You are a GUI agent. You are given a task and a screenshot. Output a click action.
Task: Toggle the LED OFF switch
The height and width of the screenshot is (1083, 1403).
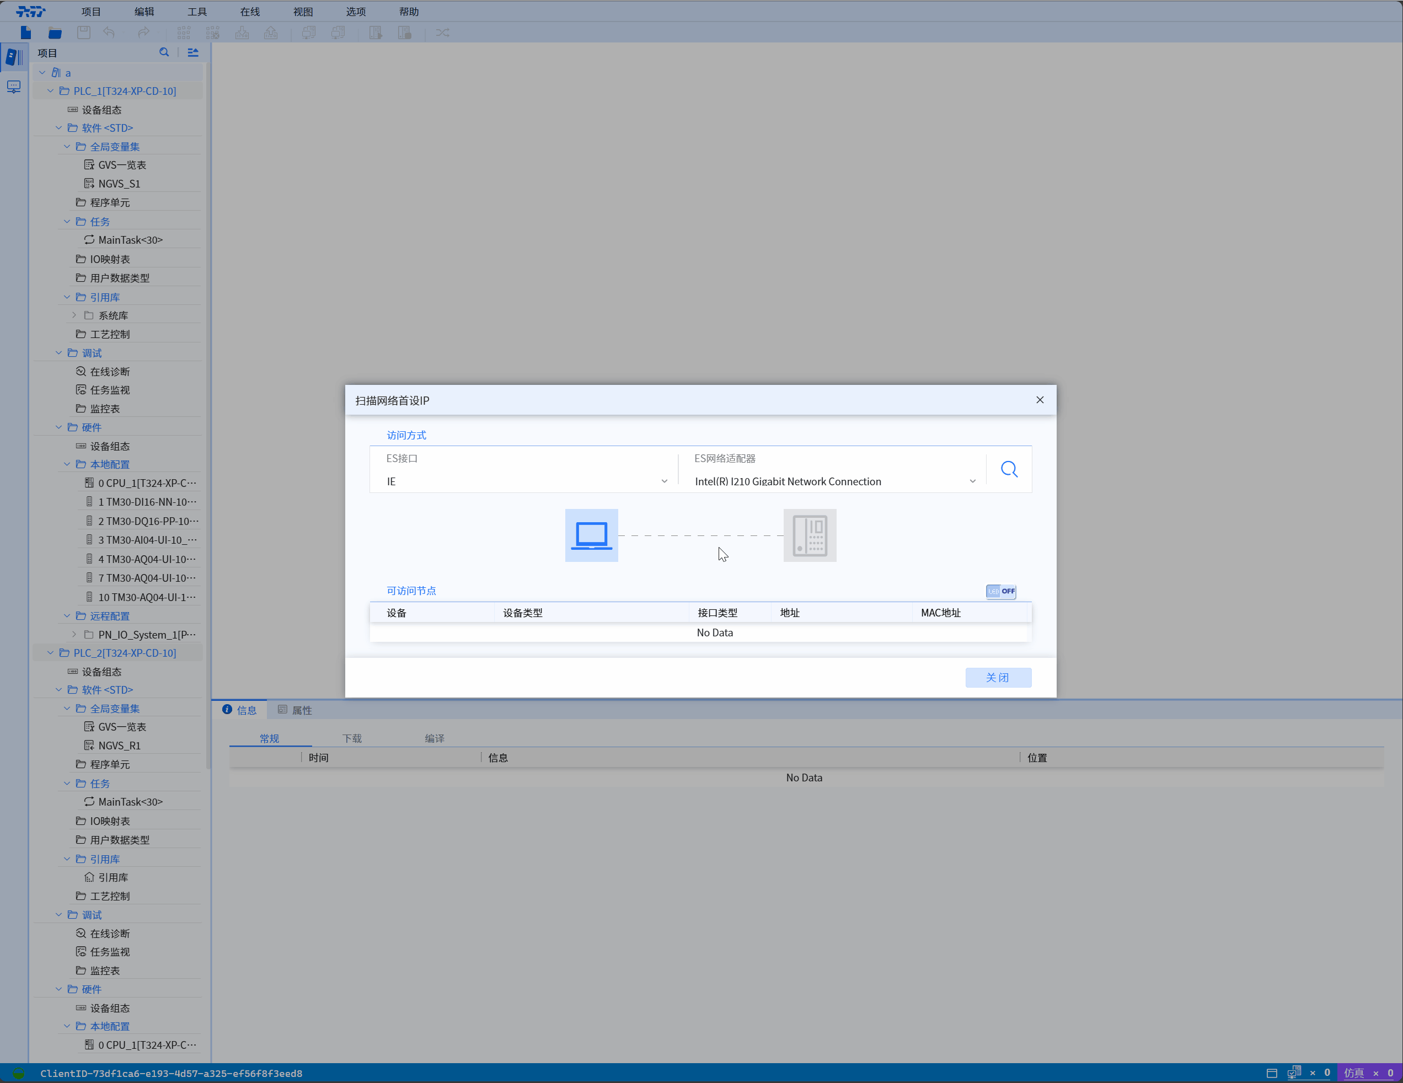[x=1000, y=591]
